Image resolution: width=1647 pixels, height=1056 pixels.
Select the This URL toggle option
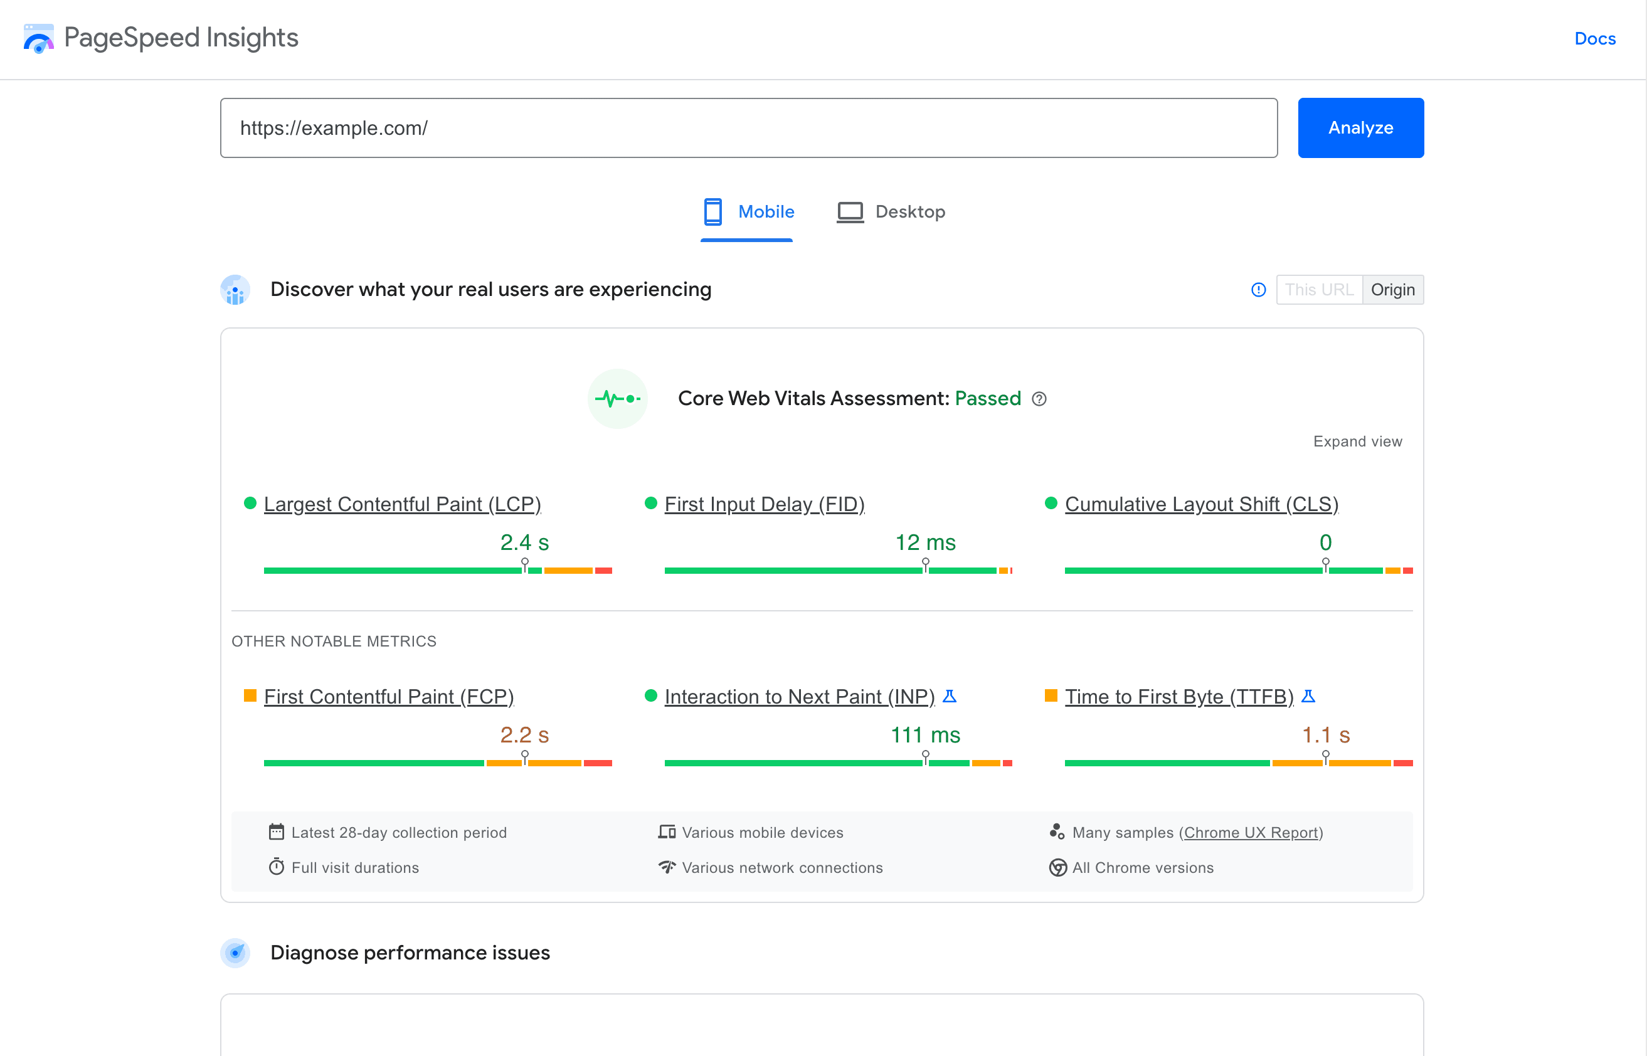(1319, 289)
